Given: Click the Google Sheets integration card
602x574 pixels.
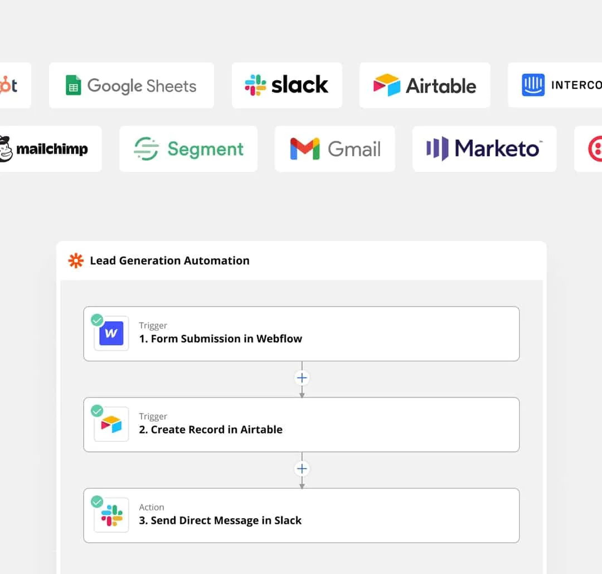Looking at the screenshot, I should [132, 85].
